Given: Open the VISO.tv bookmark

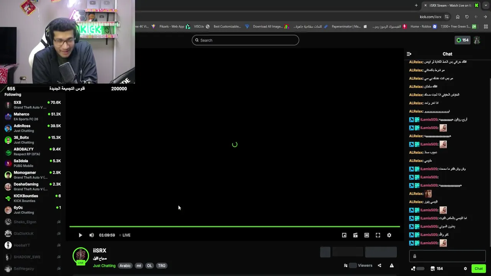Looking at the screenshot, I should [x=202, y=26].
